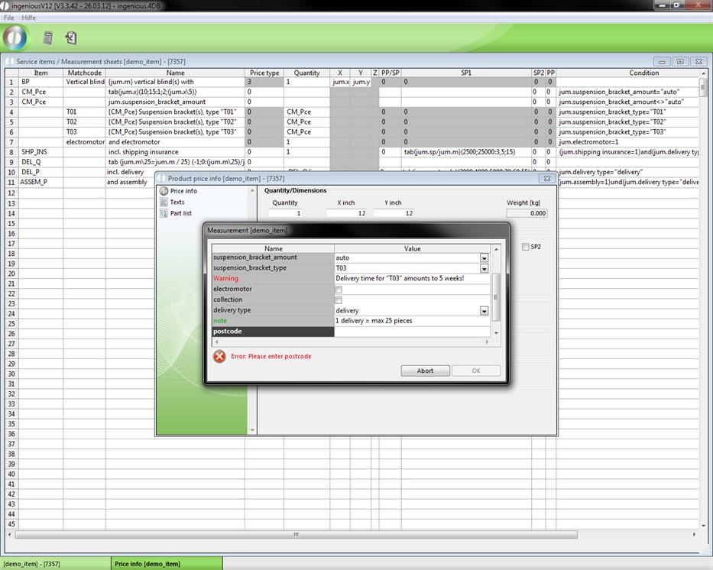The height and width of the screenshot is (570, 713).
Task: Close the Product price info window
Action: point(546,178)
